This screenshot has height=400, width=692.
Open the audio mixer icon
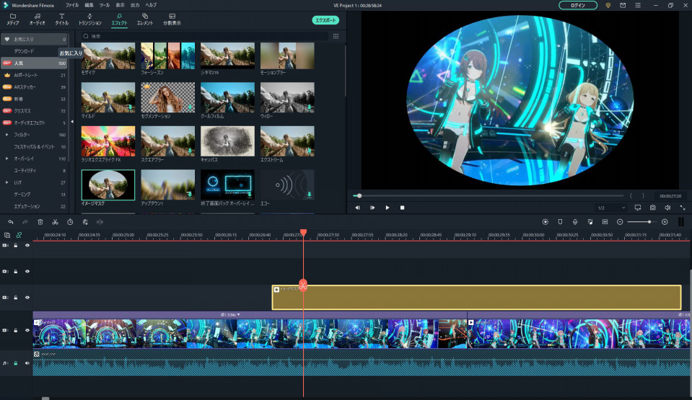[590, 222]
